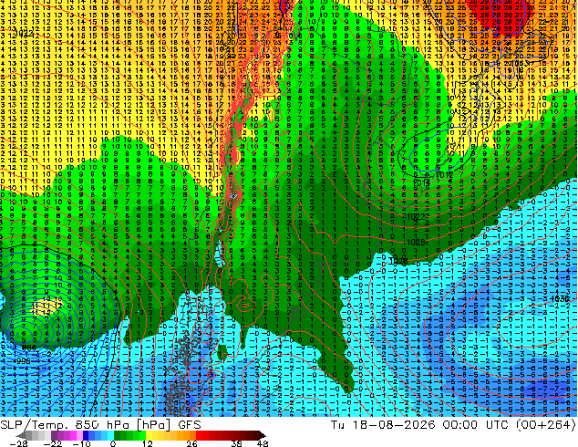578x447 pixels.
Task: Pick the grey section of the temperature legend
Action: (35, 435)
